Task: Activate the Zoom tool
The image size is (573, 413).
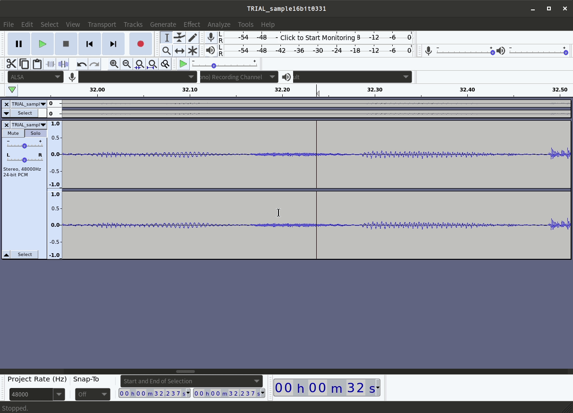Action: click(x=167, y=50)
